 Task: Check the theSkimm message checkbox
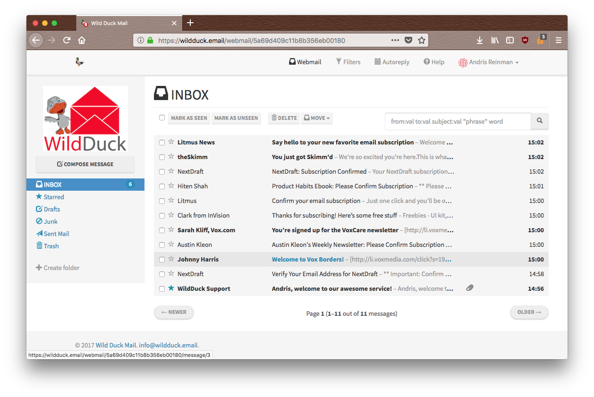(x=162, y=157)
